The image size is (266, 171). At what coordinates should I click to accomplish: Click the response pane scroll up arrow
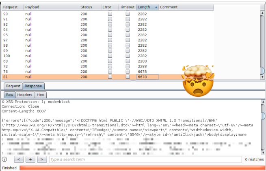262,101
